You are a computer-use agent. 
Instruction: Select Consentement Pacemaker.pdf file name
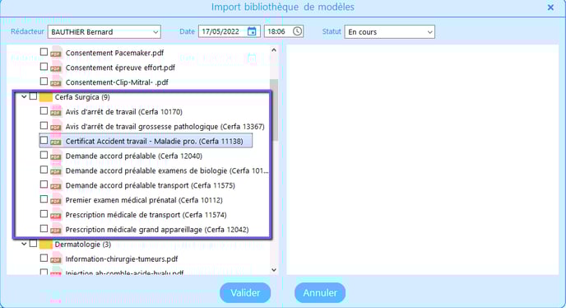[115, 53]
